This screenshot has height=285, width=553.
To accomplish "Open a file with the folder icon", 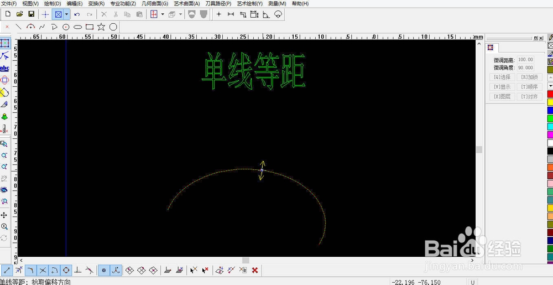I will pos(20,14).
